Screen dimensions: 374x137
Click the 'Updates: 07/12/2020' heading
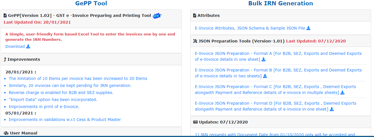pyautogui.click(x=223, y=122)
